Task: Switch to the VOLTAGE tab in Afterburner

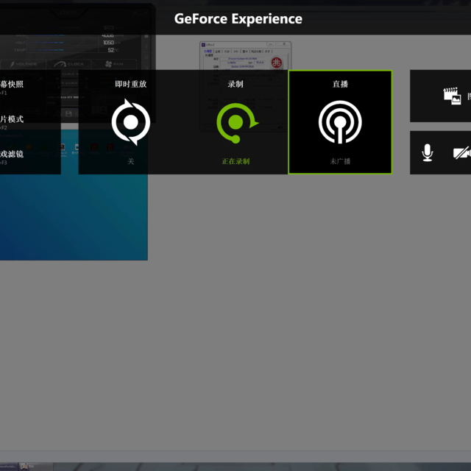Action: (x=24, y=64)
